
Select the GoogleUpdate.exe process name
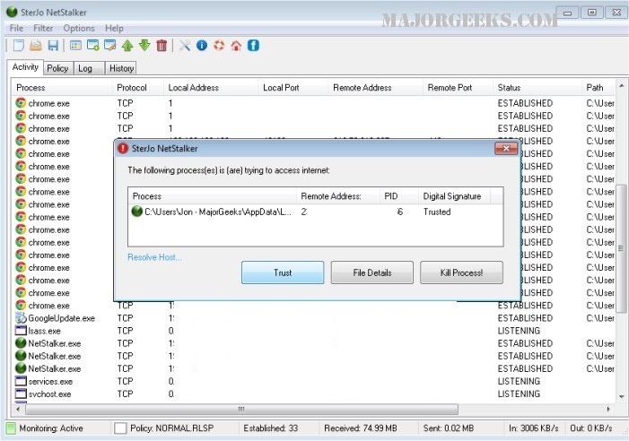coord(61,318)
